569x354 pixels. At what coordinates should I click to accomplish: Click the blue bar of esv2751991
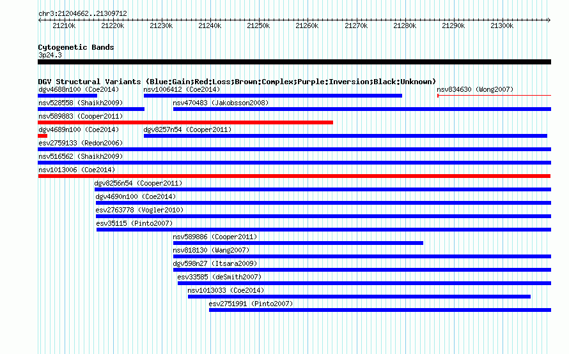tap(380, 310)
